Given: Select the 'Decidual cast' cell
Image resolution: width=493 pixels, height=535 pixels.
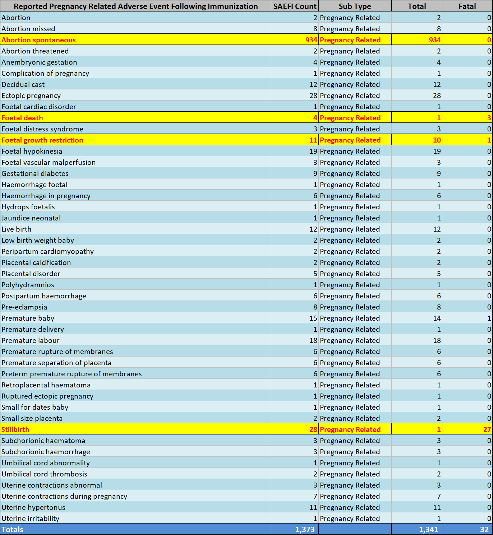Looking at the screenshot, I should pyautogui.click(x=135, y=84).
